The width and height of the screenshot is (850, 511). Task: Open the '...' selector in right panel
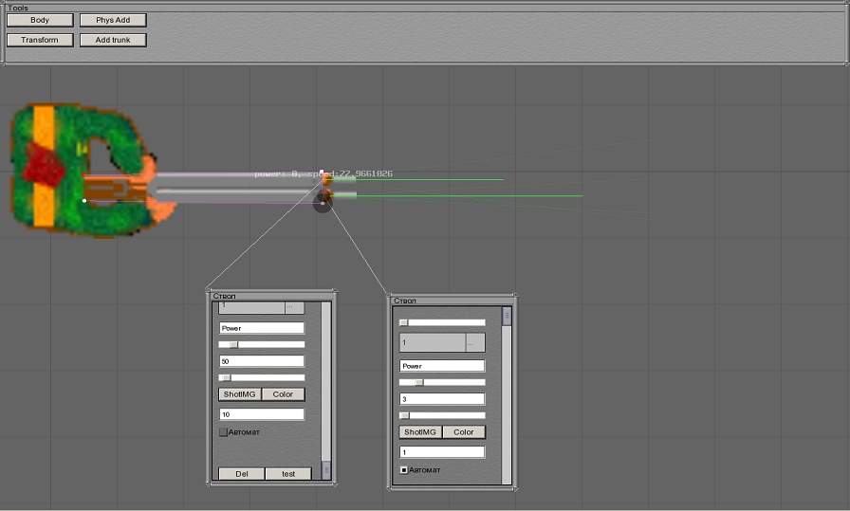coord(474,342)
